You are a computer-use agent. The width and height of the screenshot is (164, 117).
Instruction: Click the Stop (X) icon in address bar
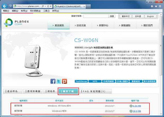pyautogui.click(x=51, y=6)
